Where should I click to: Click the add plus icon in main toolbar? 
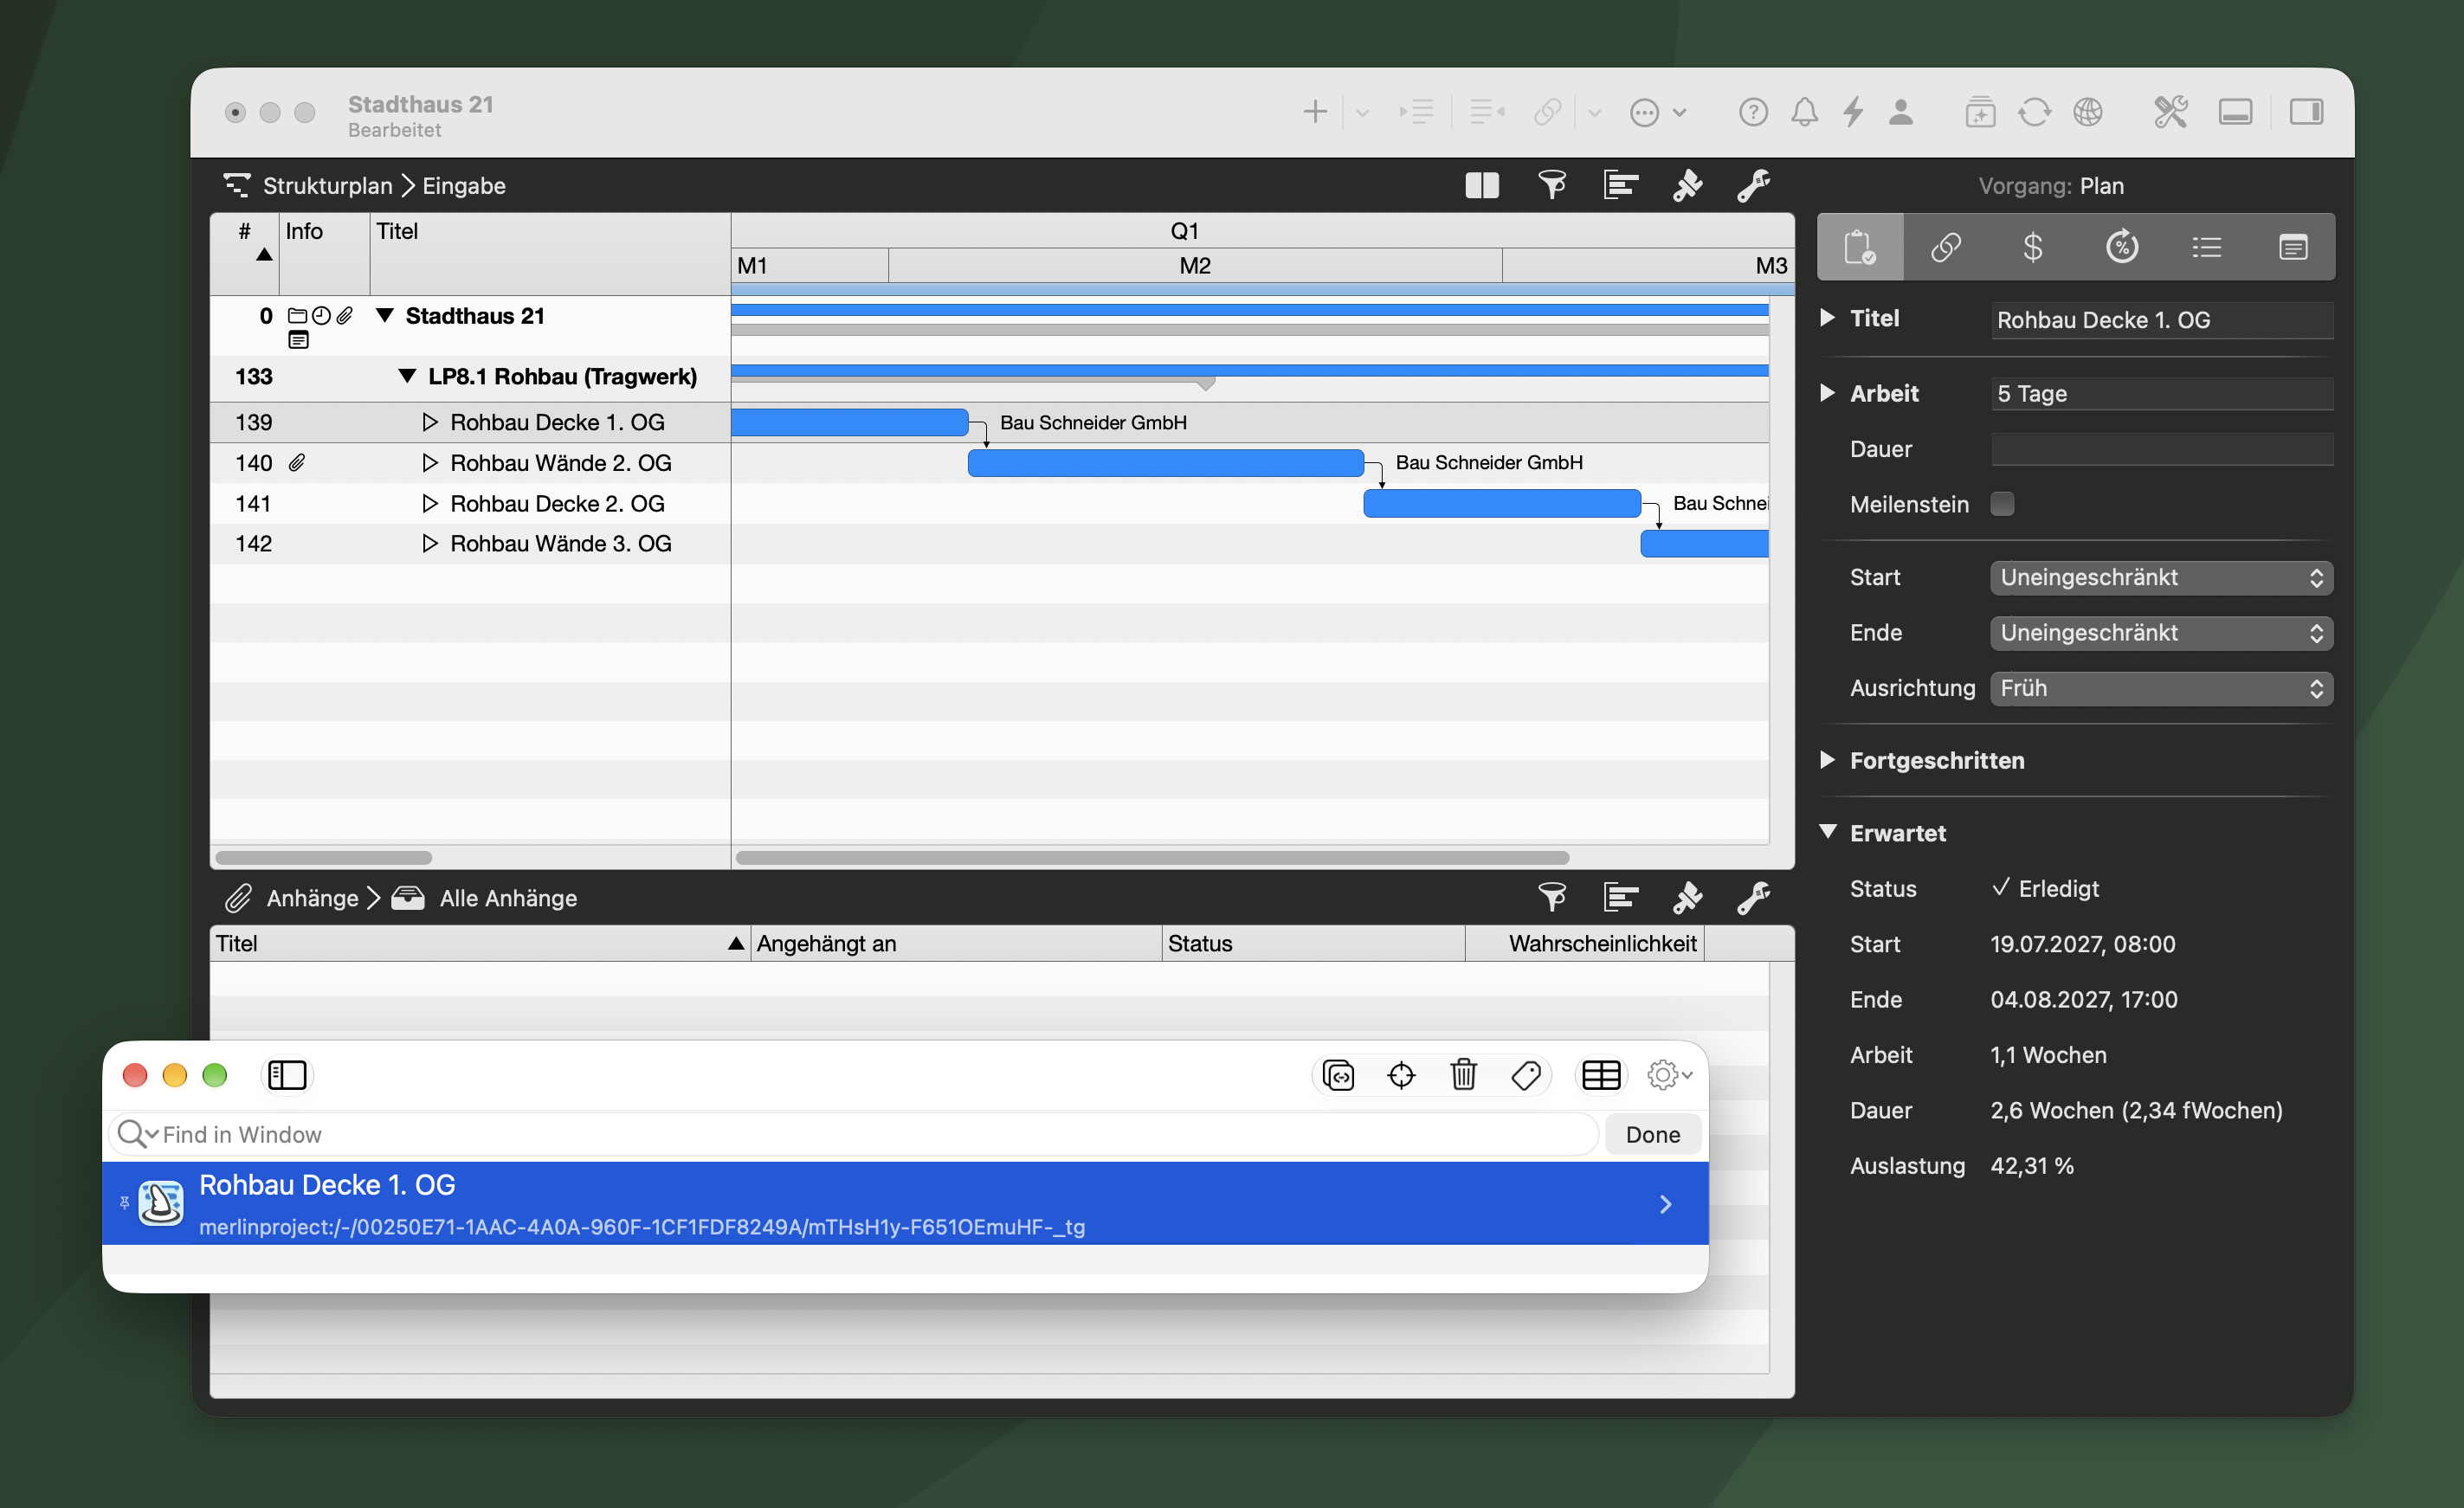[x=1315, y=112]
